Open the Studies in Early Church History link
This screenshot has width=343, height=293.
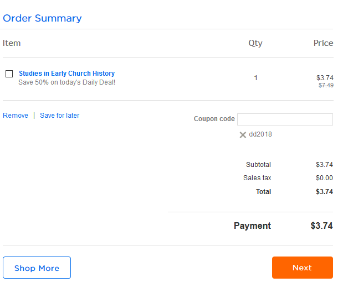66,74
